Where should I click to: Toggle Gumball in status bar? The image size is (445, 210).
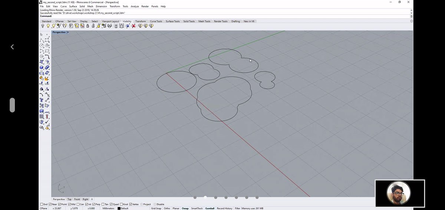[210, 208]
